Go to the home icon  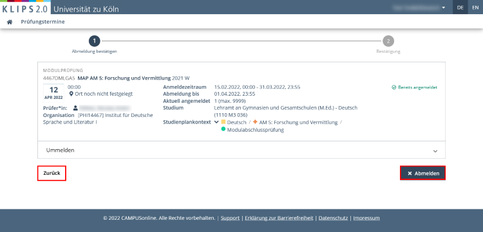pyautogui.click(x=10, y=22)
